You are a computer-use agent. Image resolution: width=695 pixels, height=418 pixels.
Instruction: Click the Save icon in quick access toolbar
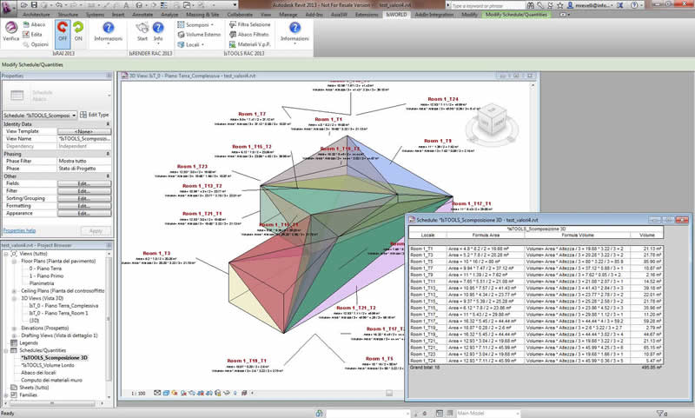point(34,5)
